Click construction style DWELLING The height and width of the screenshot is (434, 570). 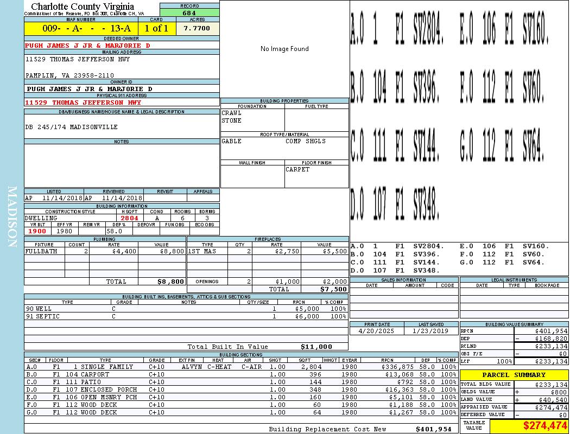41,218
